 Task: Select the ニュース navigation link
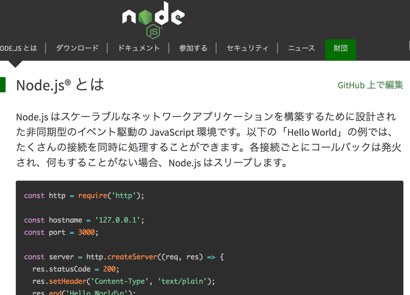click(301, 48)
